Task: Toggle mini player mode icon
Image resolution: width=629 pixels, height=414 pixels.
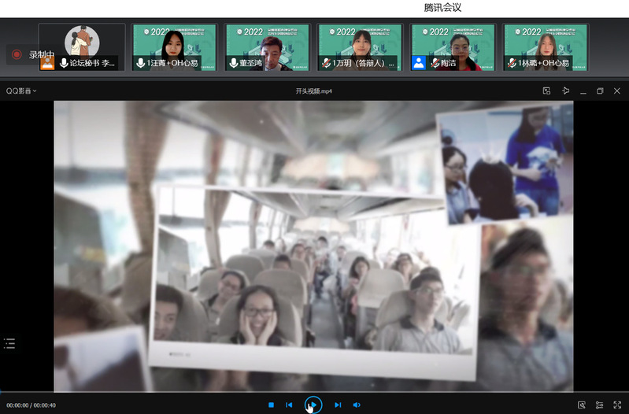Action: pyautogui.click(x=546, y=91)
